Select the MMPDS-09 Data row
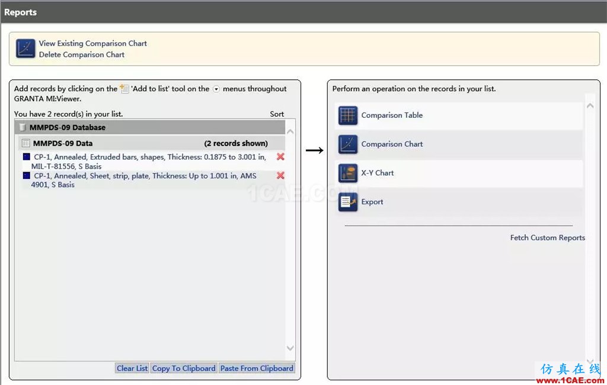The image size is (607, 385). click(x=152, y=143)
